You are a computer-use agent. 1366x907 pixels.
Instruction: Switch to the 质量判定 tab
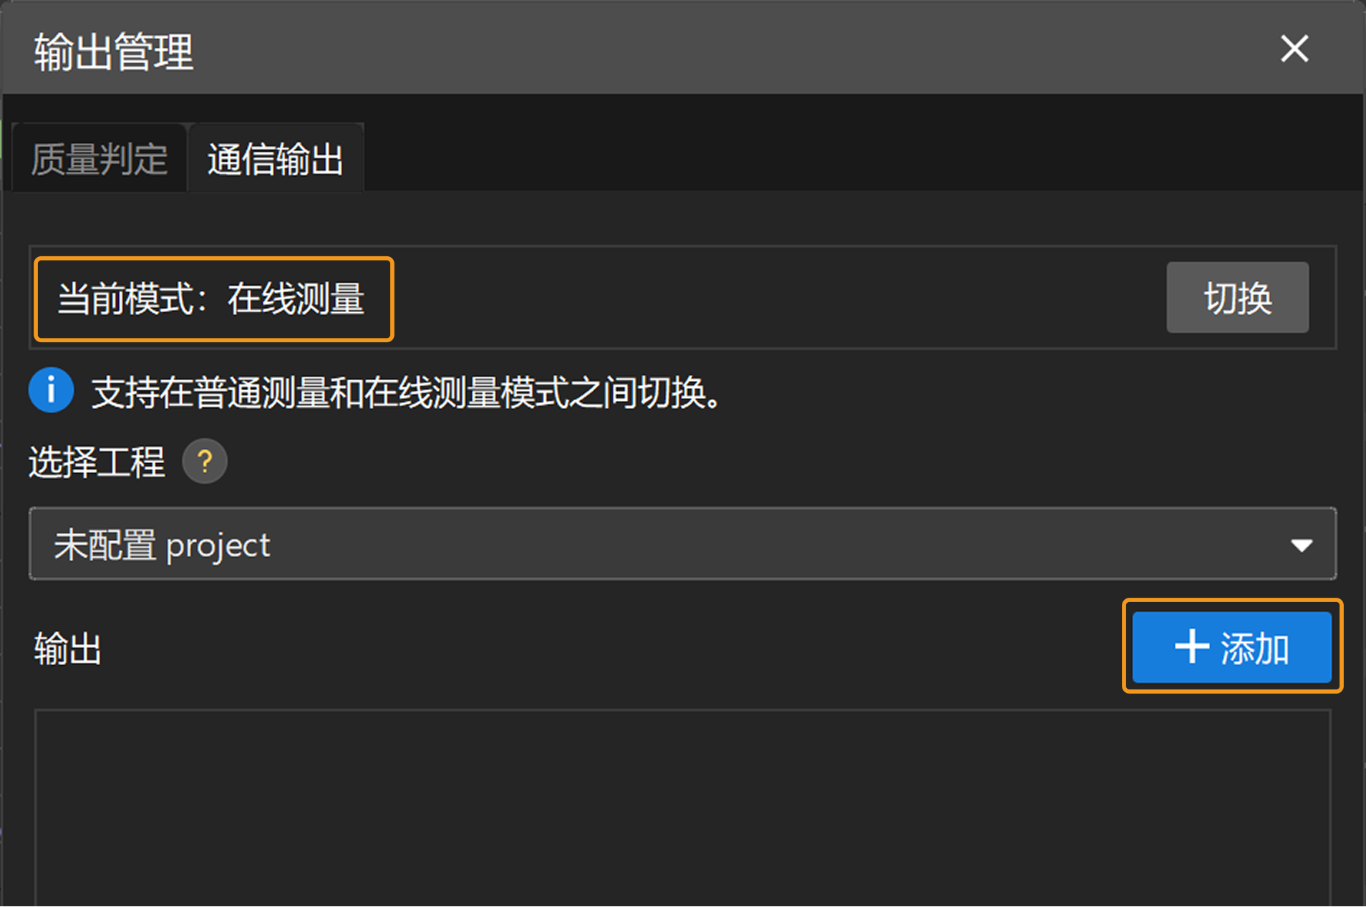pos(98,157)
